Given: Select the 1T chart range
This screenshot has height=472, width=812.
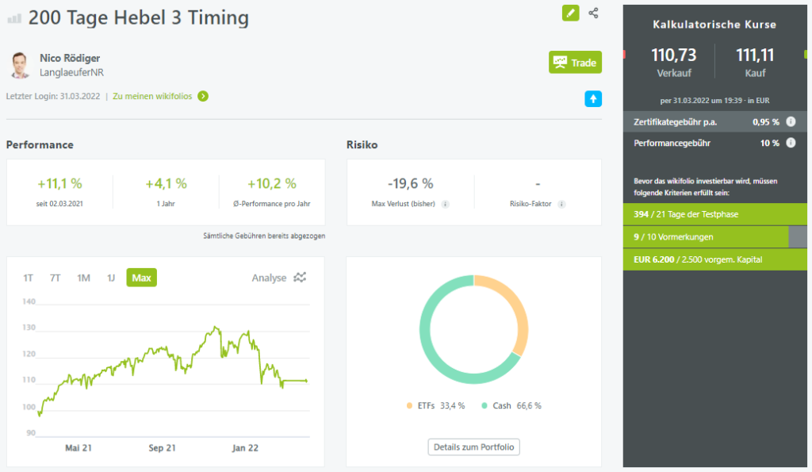Looking at the screenshot, I should point(28,278).
